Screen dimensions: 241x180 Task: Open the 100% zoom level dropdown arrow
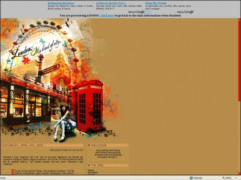[x=236, y=178]
